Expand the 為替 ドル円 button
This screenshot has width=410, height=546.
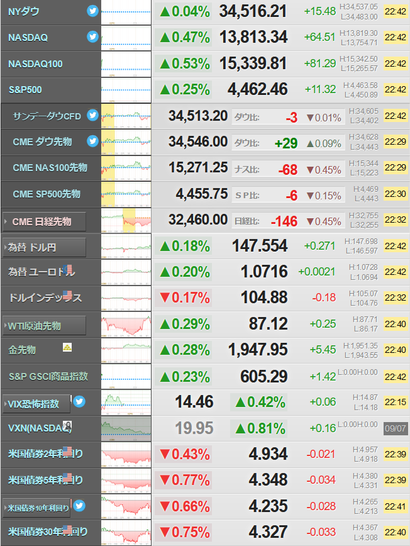tap(44, 248)
